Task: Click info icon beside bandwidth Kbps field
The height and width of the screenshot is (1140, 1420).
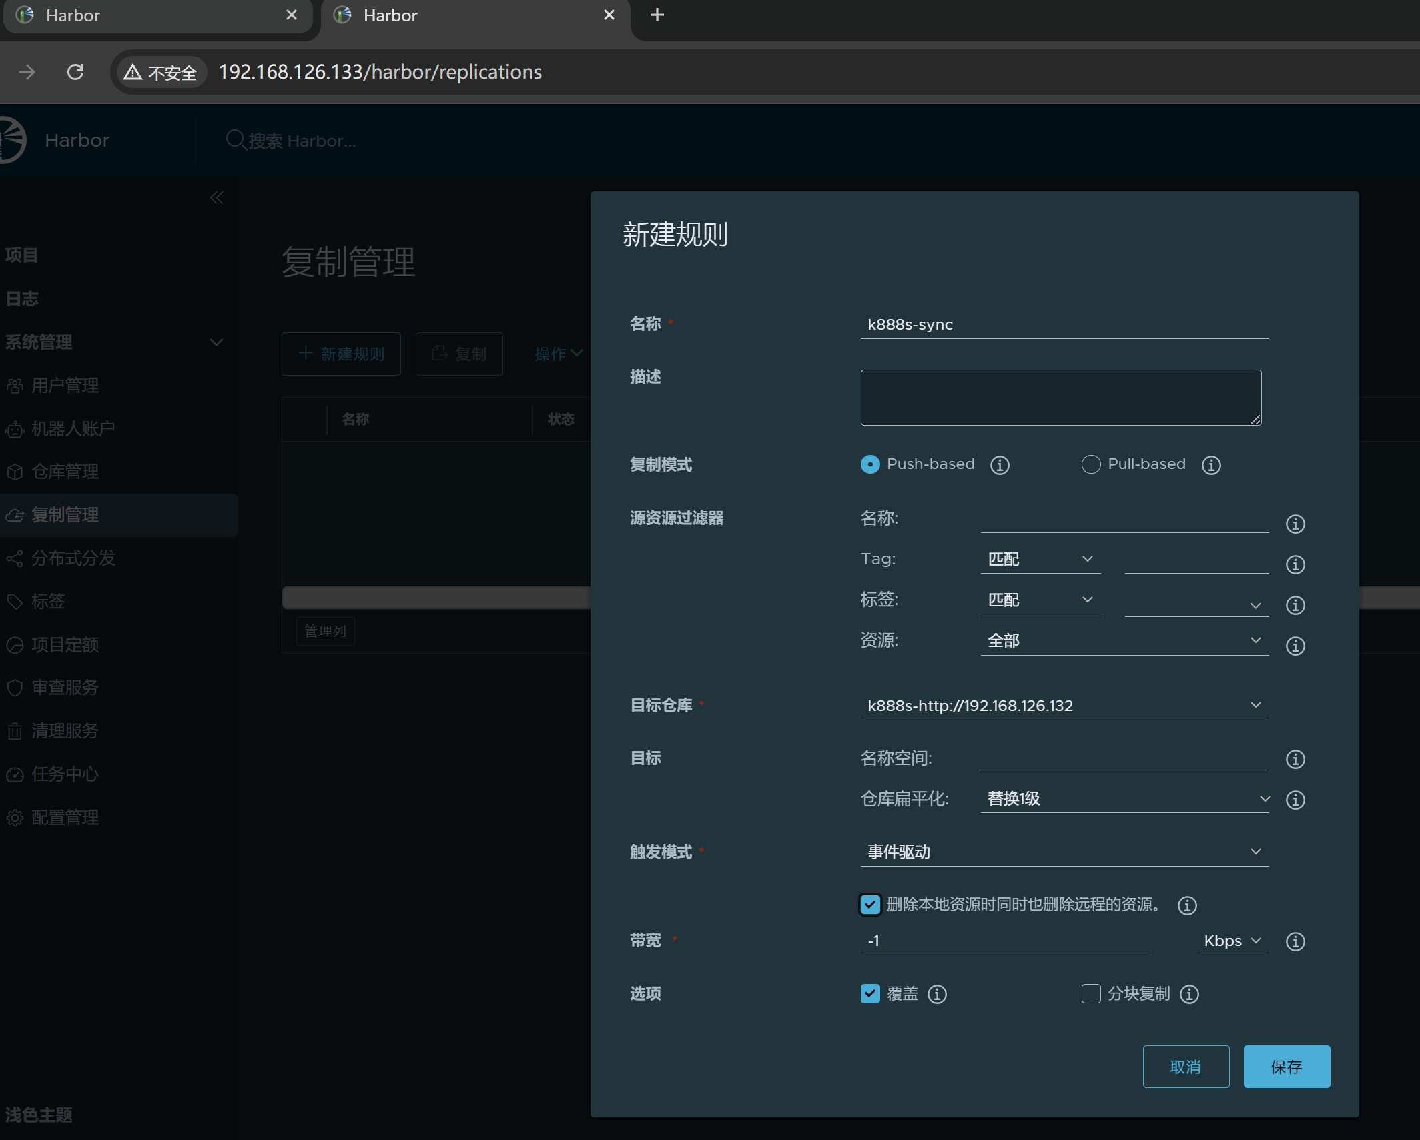Action: coord(1295,941)
